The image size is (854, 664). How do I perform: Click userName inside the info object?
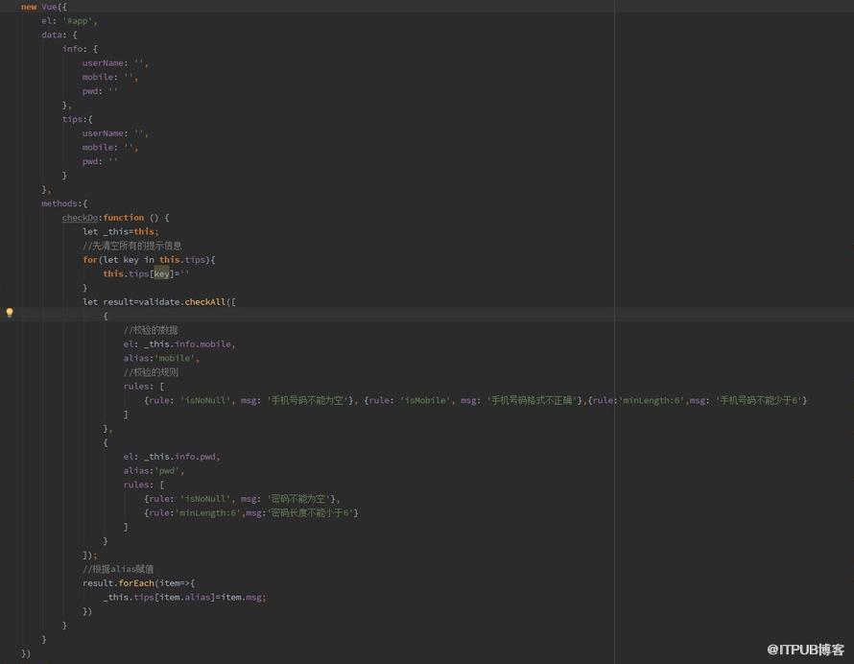click(103, 63)
